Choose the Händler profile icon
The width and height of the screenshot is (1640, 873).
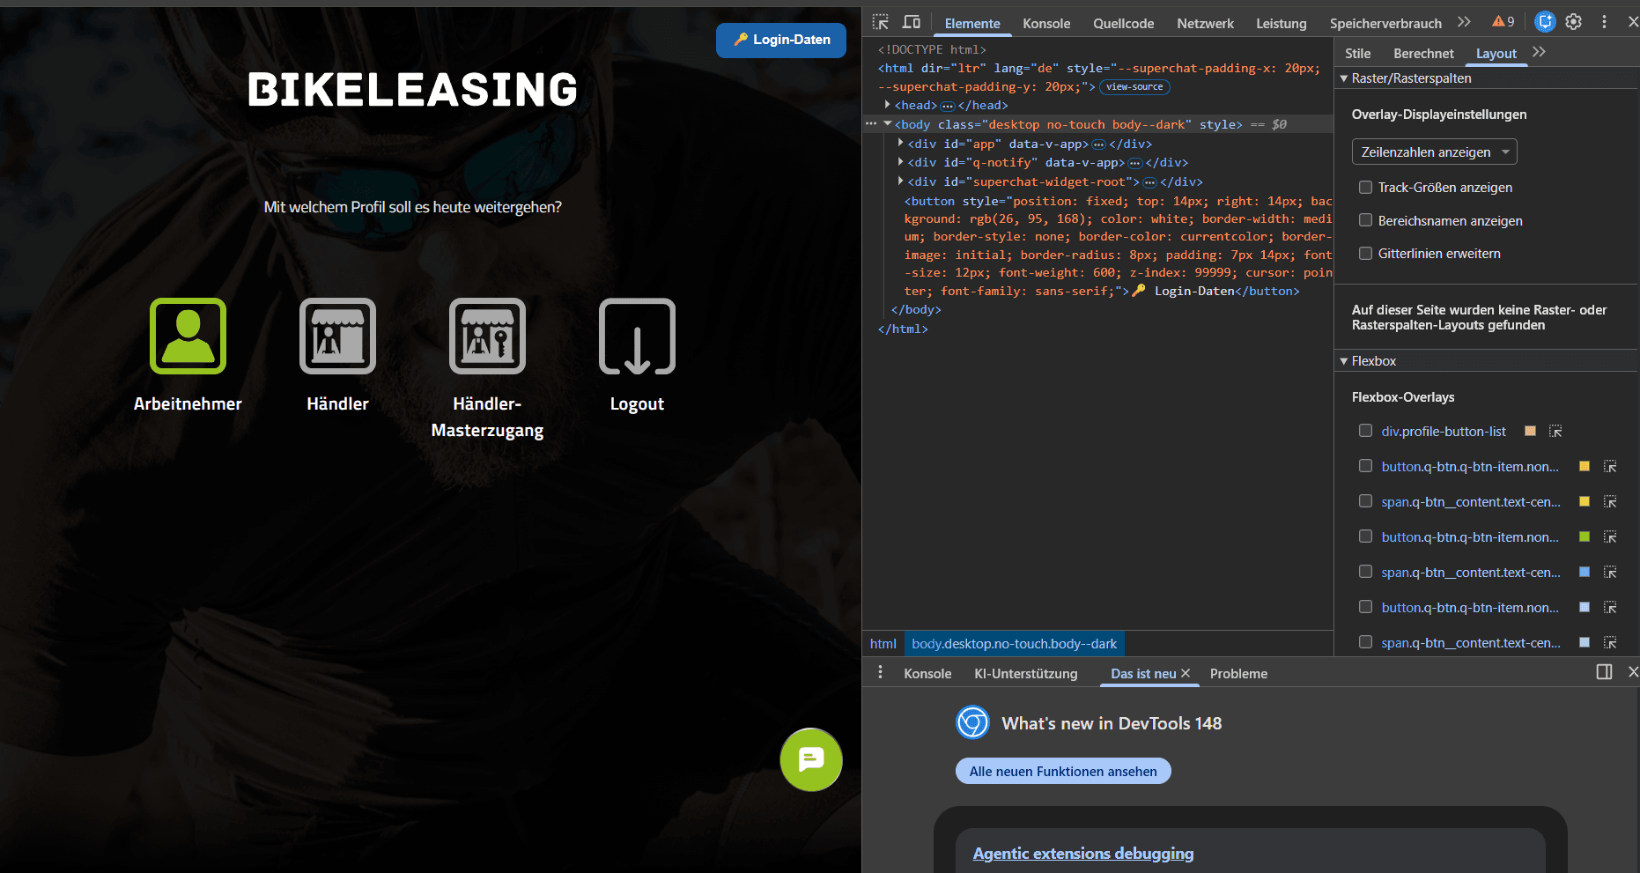pos(337,336)
